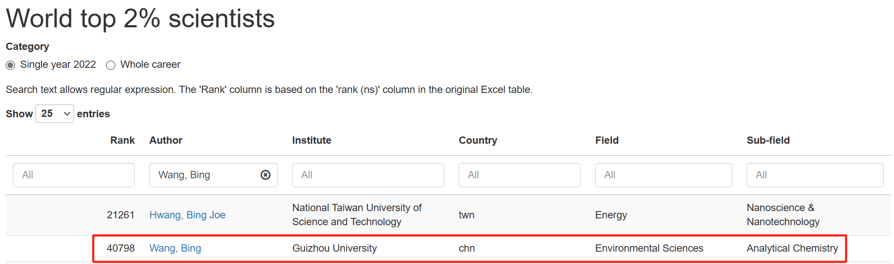894x264 pixels.
Task: Sort table by Institute column header
Action: [x=312, y=140]
